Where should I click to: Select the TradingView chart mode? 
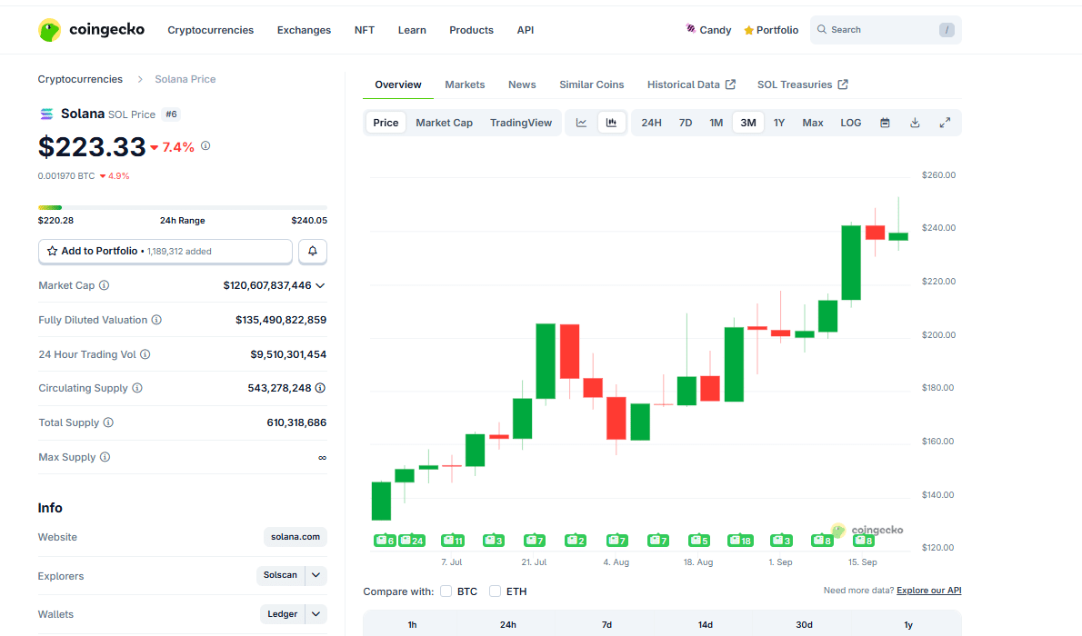(521, 123)
